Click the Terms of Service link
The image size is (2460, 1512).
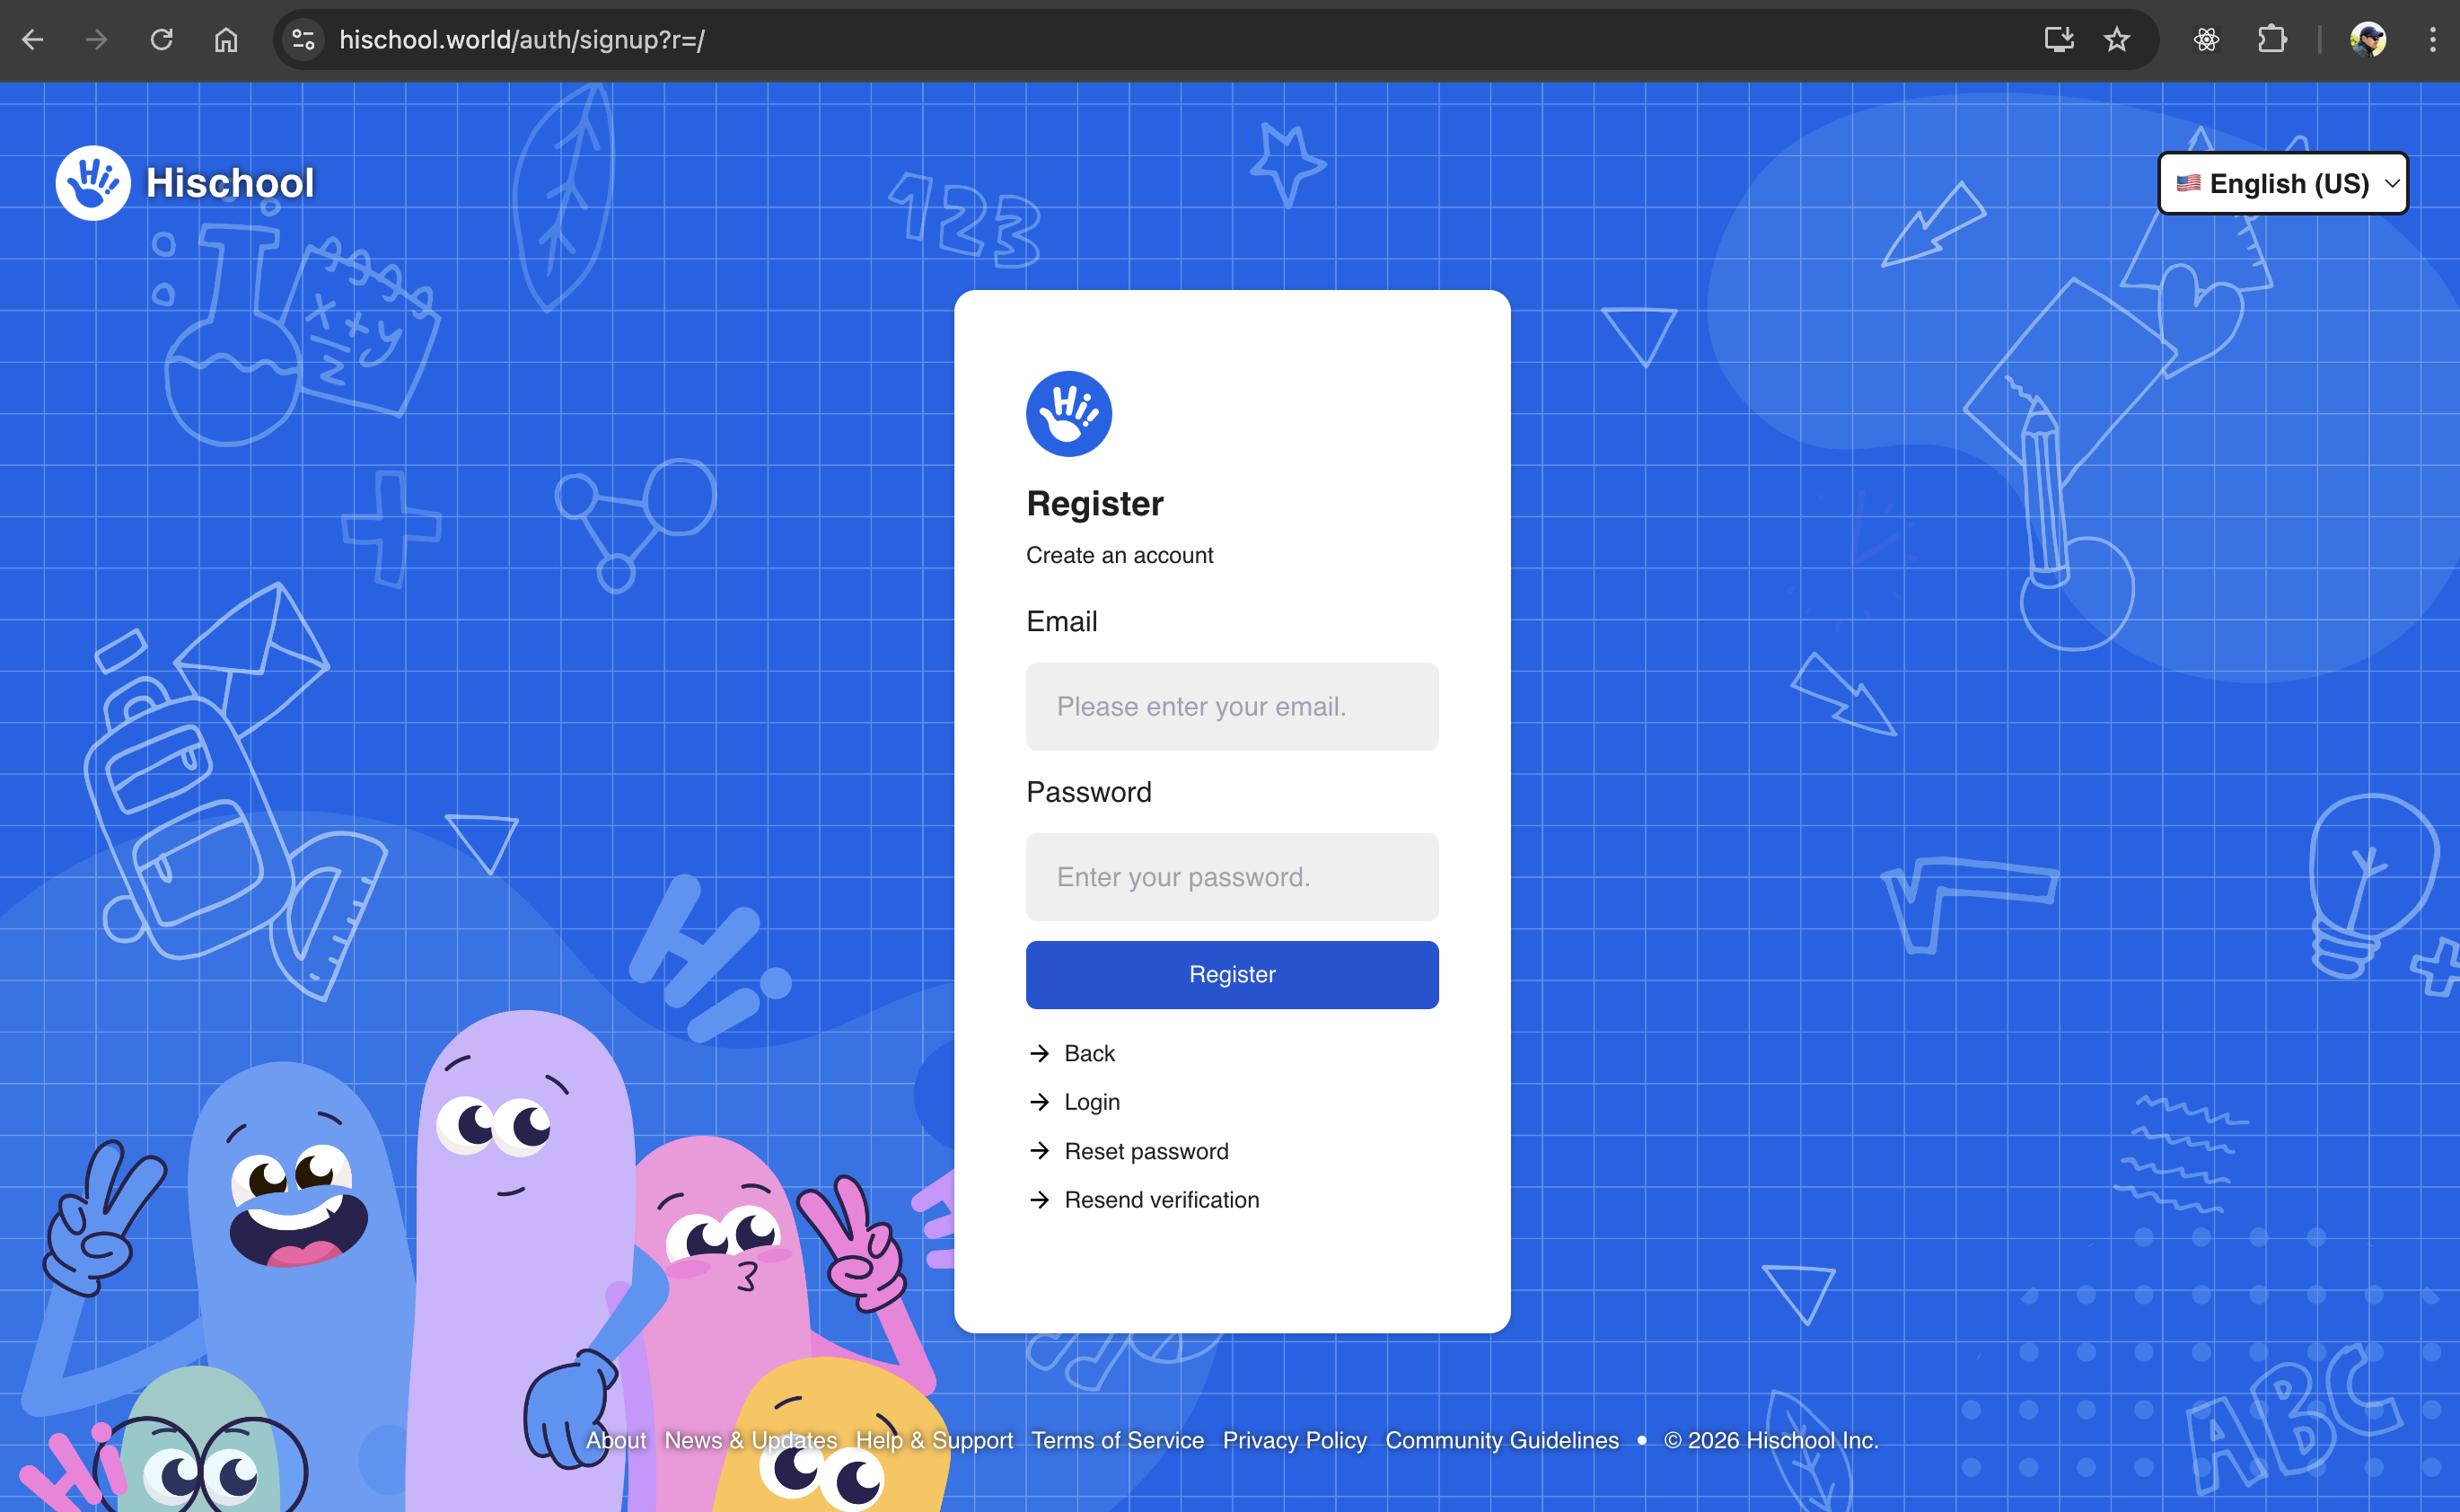point(1117,1440)
